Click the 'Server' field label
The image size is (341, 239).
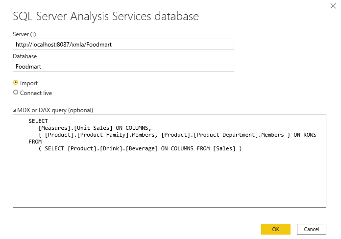tap(21, 34)
